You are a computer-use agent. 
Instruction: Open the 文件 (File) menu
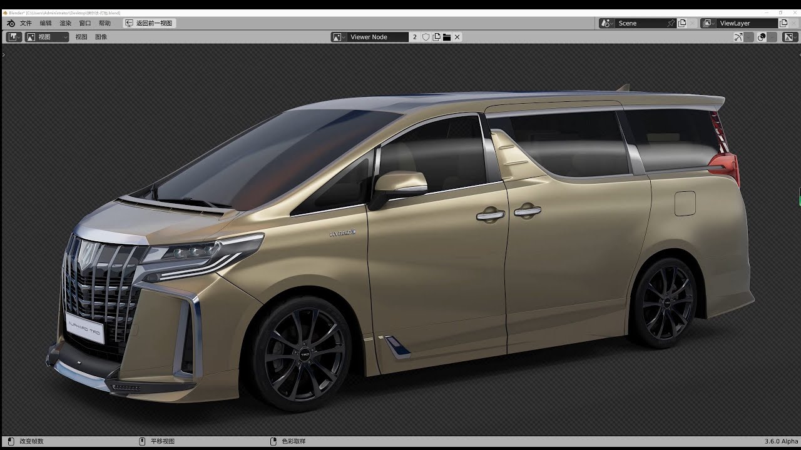coord(26,23)
